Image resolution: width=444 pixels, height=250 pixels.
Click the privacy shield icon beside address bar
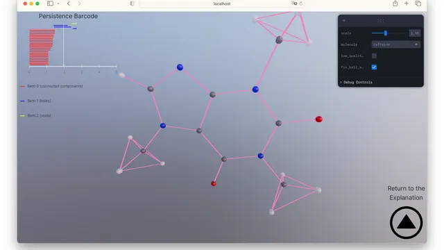coord(132,3)
